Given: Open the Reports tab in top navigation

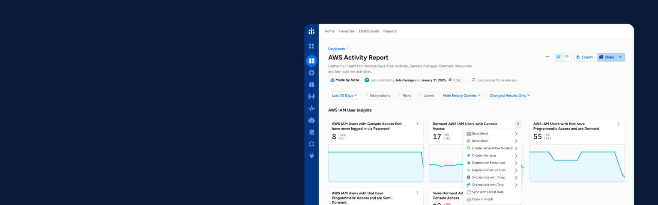Looking at the screenshot, I should tap(390, 31).
